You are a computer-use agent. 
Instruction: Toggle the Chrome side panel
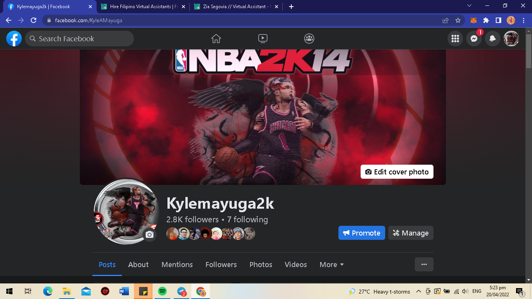tap(499, 20)
